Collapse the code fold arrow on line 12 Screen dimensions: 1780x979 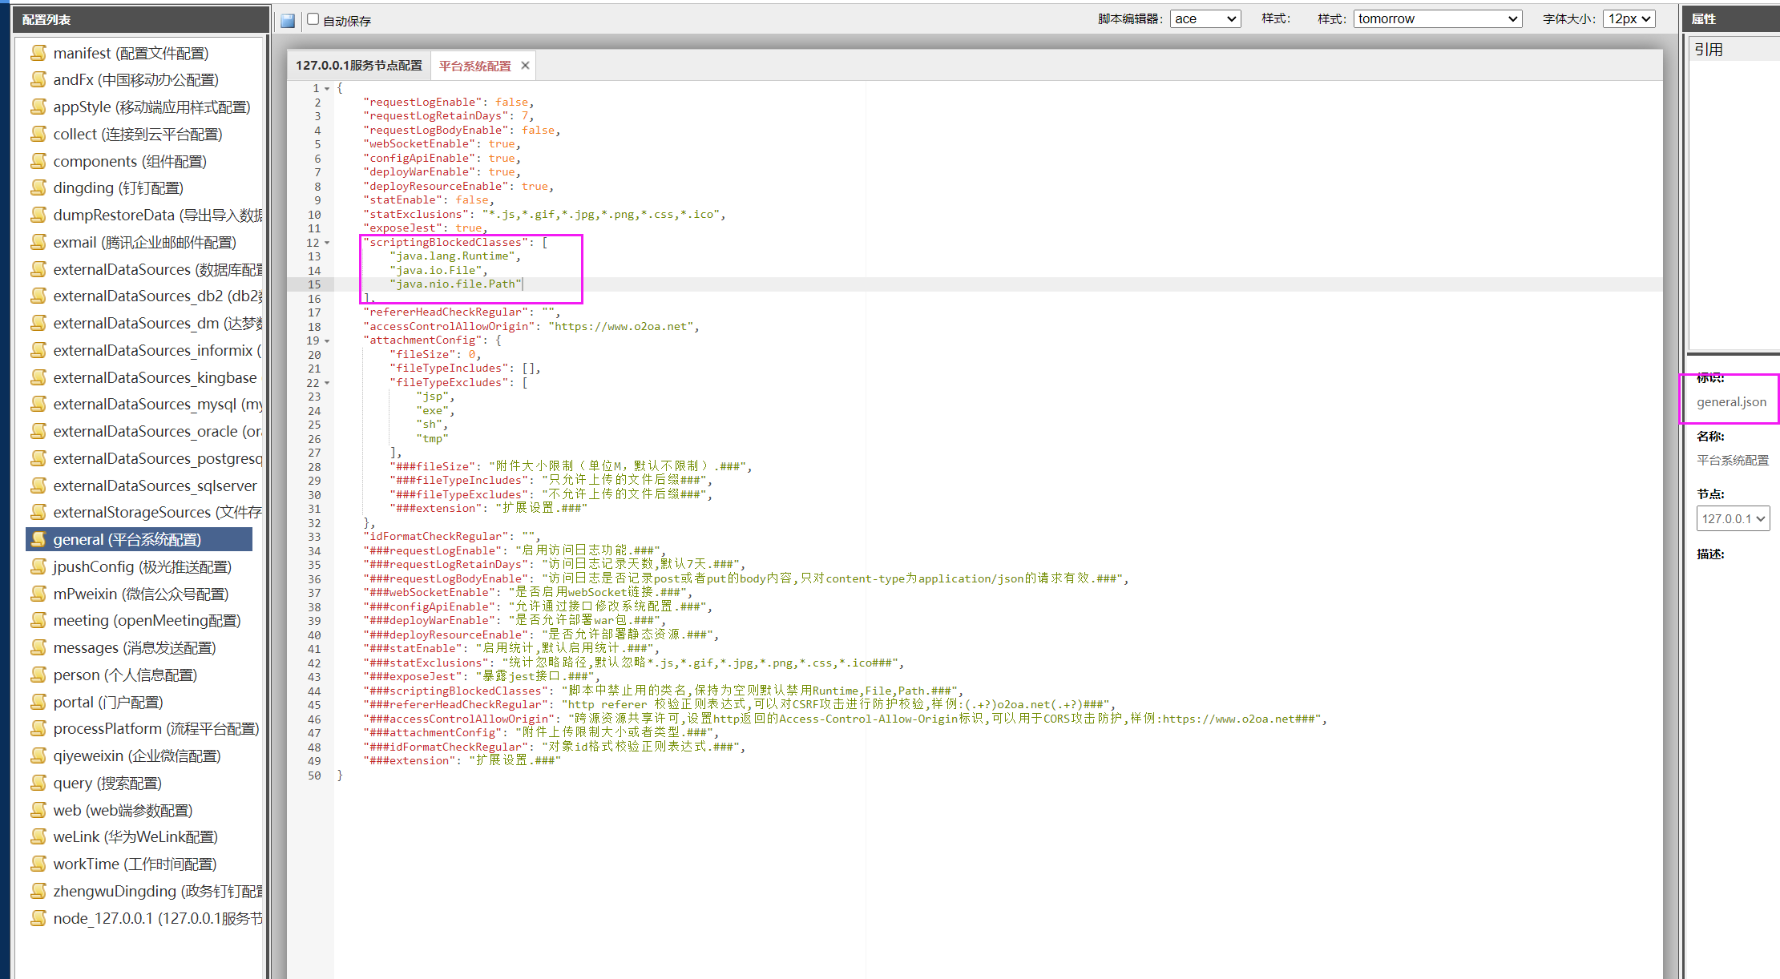[327, 243]
